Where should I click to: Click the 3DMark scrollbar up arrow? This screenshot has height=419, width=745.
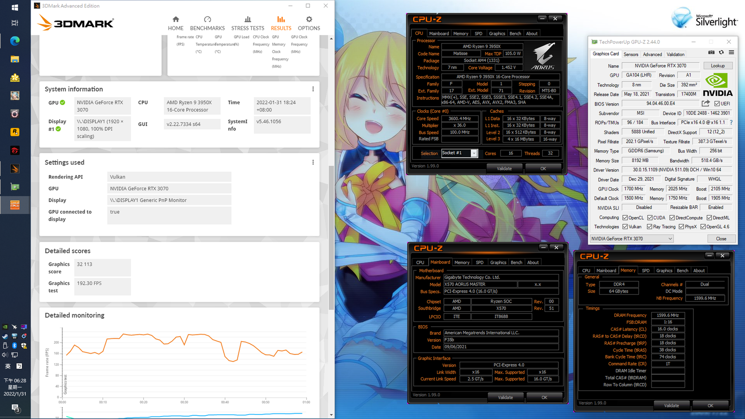(x=331, y=38)
